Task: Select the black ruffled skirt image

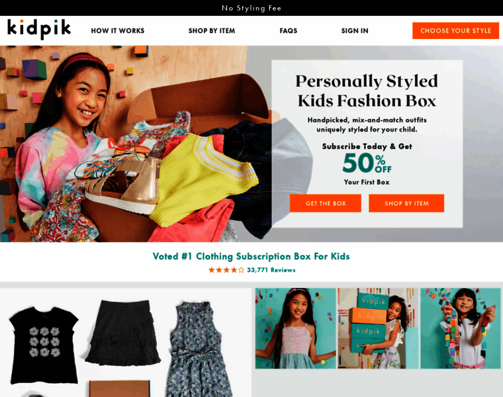Action: (123, 333)
